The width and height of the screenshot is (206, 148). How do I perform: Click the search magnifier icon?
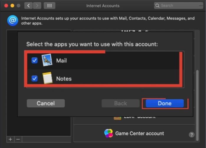pyautogui.click(x=157, y=6)
